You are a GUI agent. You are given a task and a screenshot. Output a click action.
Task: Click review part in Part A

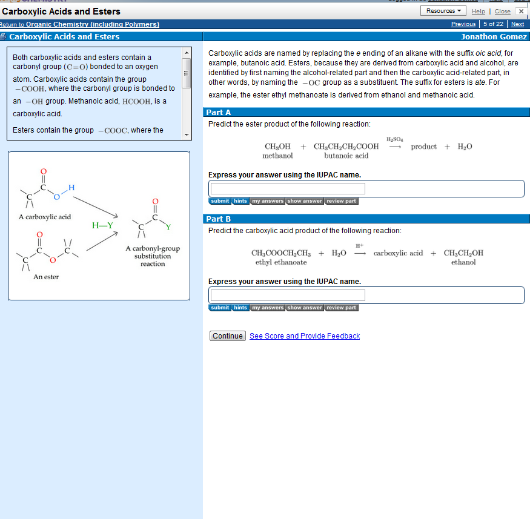pos(341,200)
